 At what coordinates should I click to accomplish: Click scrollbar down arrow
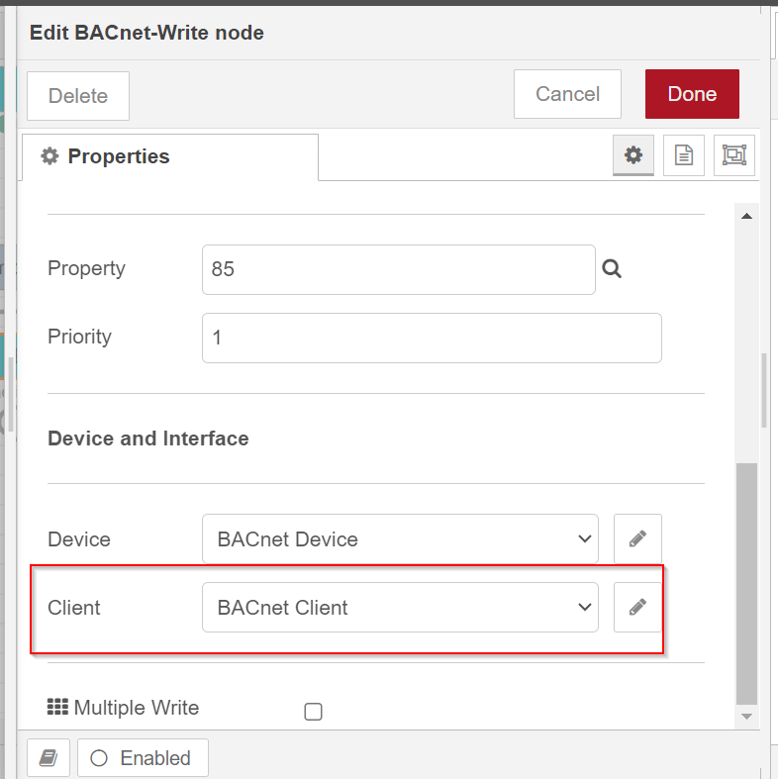[746, 717]
